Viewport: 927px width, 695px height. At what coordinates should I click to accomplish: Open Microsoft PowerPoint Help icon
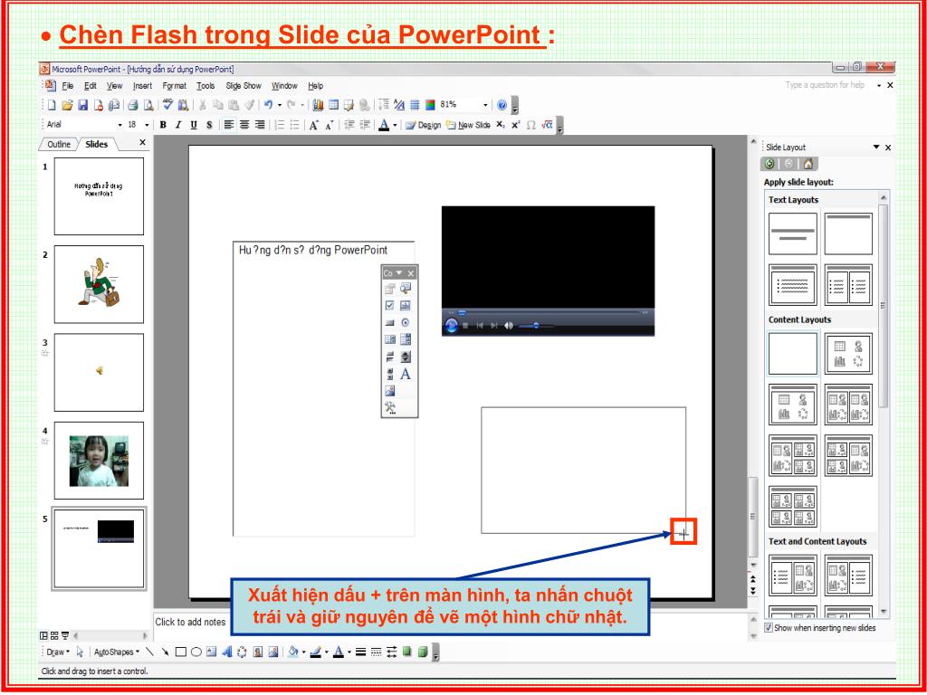click(502, 105)
